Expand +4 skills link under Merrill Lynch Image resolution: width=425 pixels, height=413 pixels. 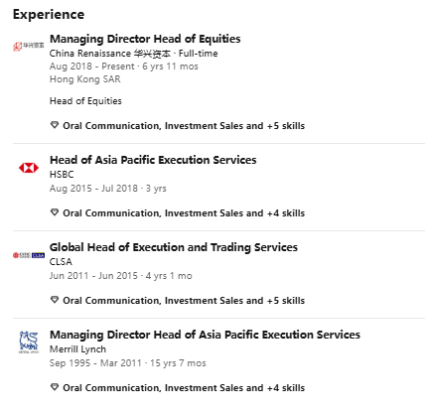(x=184, y=388)
